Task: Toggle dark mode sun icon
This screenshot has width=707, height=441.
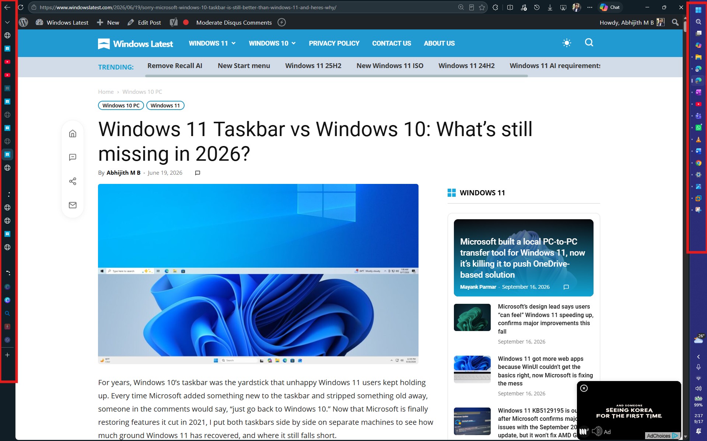Action: click(567, 43)
